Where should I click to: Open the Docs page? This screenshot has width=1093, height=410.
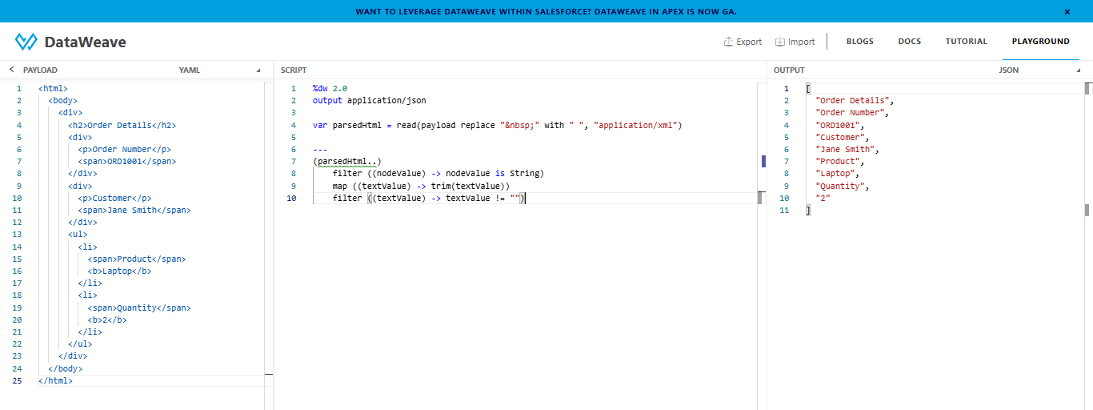[910, 42]
